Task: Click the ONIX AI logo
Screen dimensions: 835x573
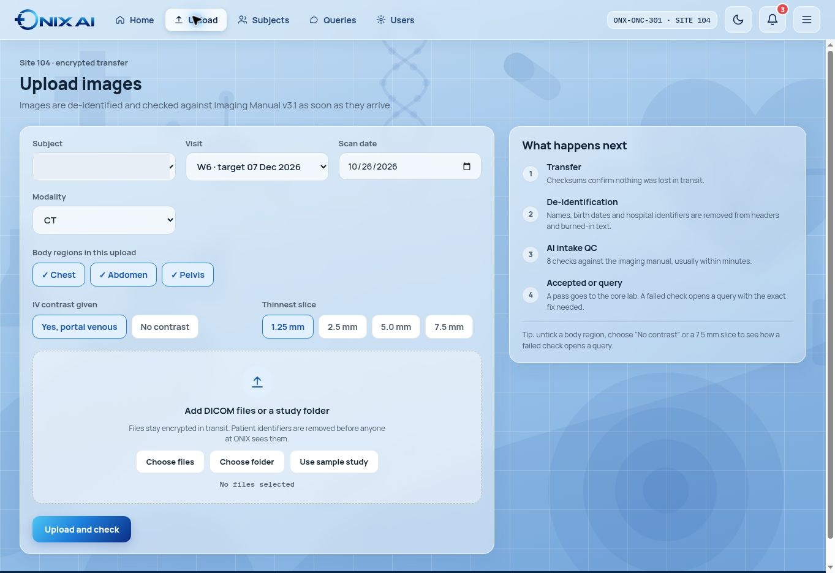Action: click(55, 20)
